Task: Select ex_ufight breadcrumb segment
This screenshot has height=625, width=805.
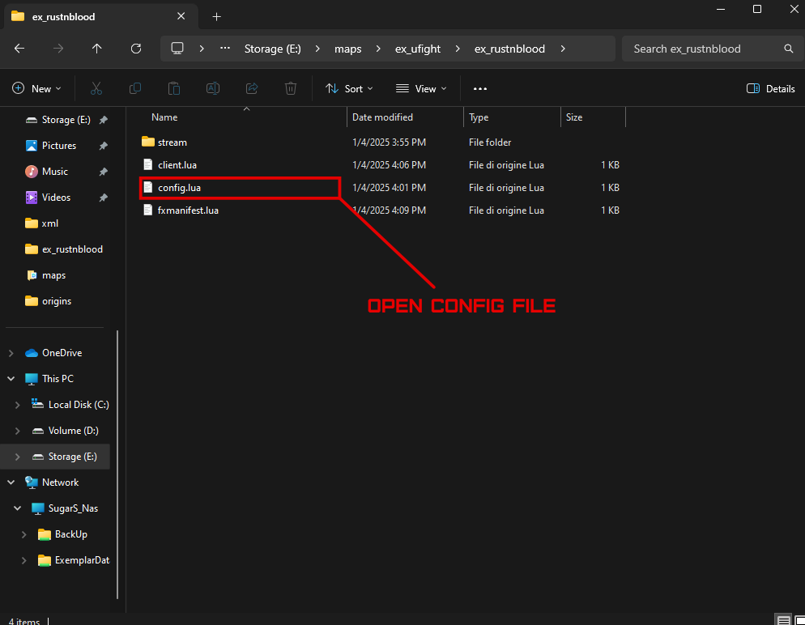Action: click(x=417, y=49)
